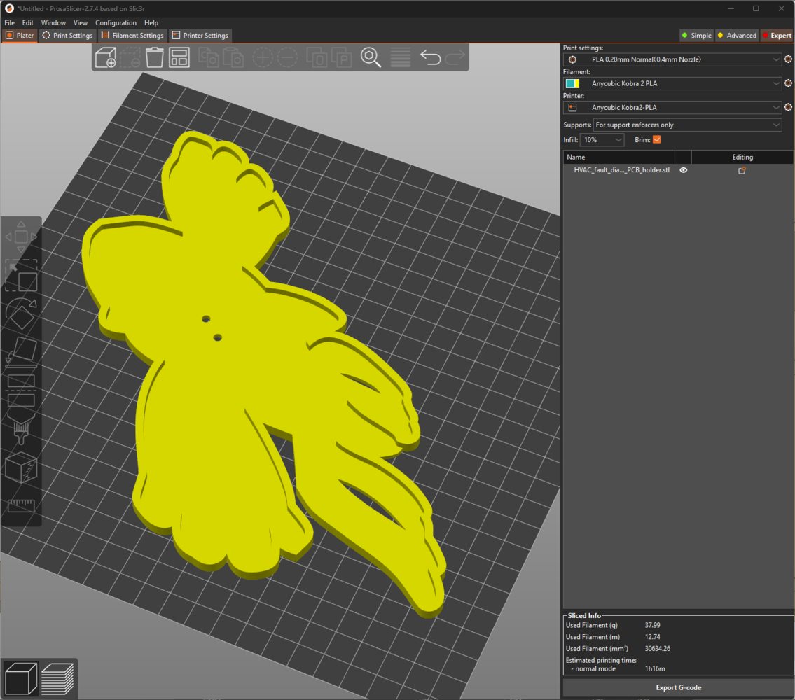Uncheck the Brim checkbox
This screenshot has width=795, height=700.
tap(656, 140)
